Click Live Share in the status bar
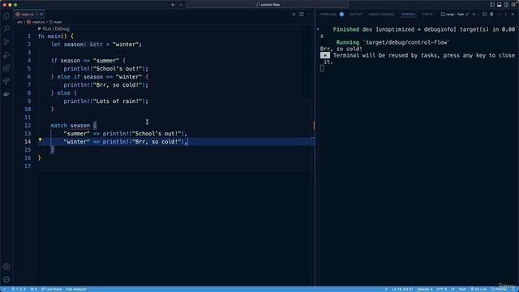519x292 pixels. tap(51, 289)
